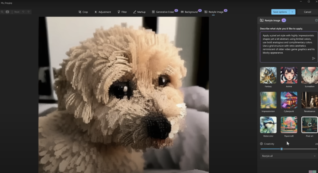The image size is (318, 173).
Task: Apply the Renaissance style thumbnail
Action: 309,100
